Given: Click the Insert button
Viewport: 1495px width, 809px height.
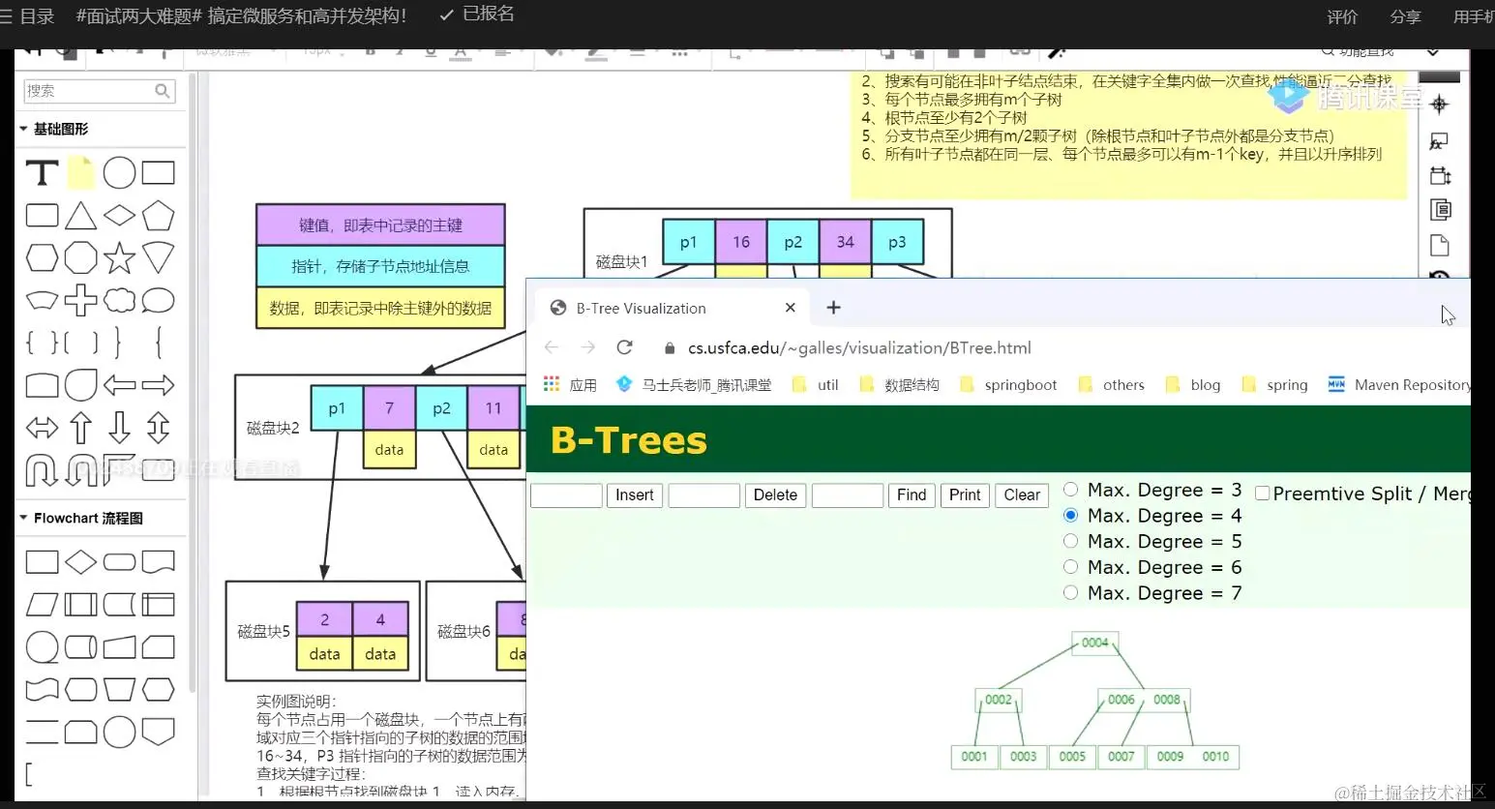Looking at the screenshot, I should click(635, 495).
